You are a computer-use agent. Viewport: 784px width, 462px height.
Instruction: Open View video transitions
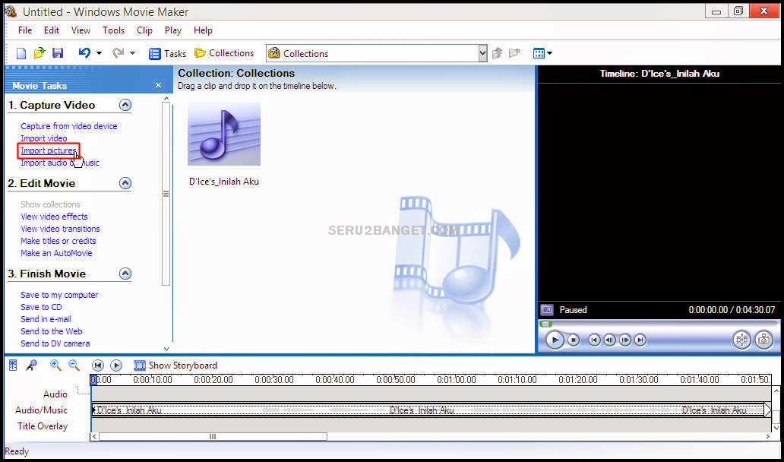coord(61,229)
